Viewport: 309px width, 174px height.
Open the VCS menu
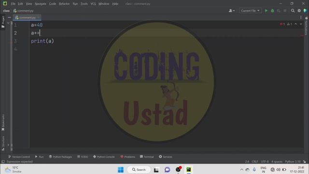coord(93,4)
